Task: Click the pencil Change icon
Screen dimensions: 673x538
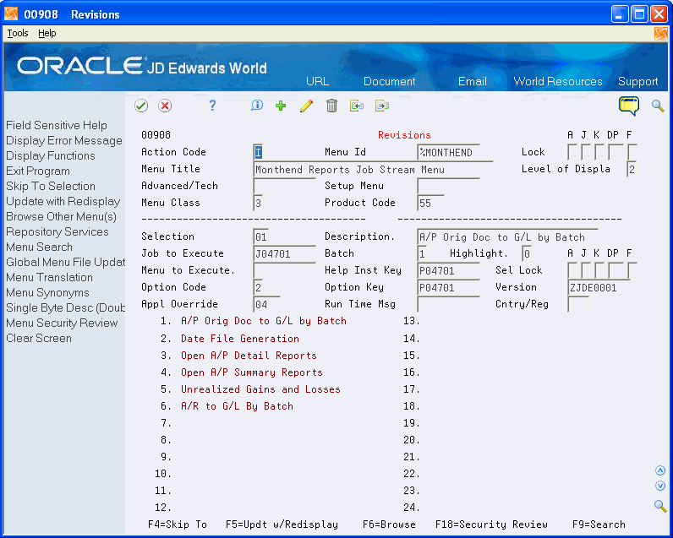Action: [x=306, y=106]
